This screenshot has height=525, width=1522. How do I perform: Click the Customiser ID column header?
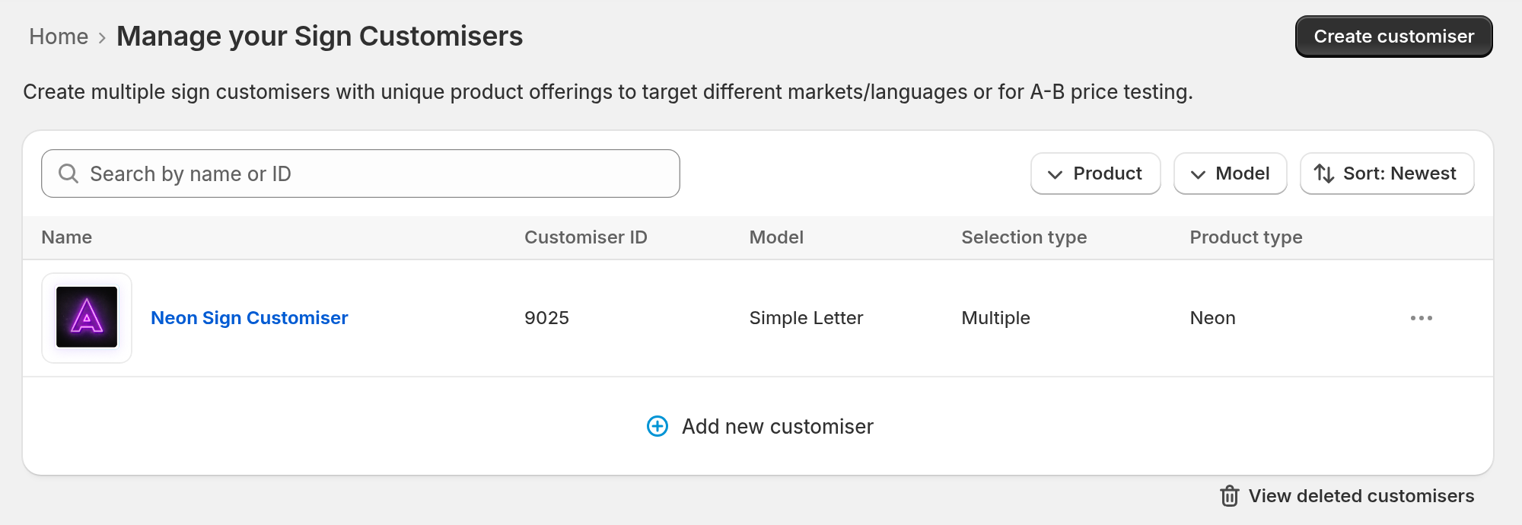click(585, 237)
